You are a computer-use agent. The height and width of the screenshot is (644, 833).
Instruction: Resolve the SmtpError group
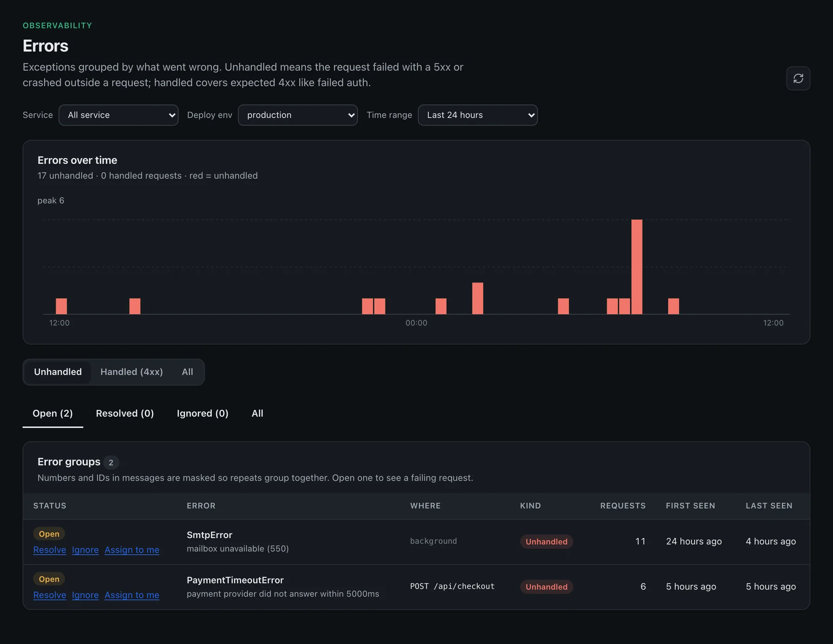tap(50, 550)
